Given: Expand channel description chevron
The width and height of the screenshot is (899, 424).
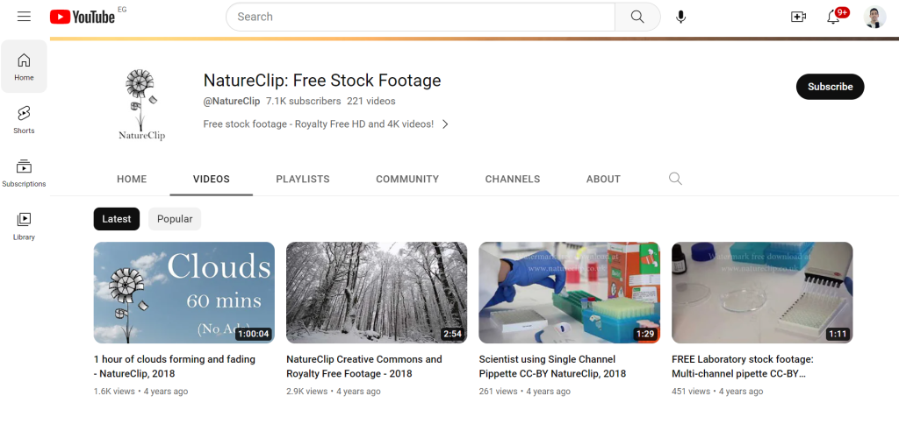Looking at the screenshot, I should [x=445, y=124].
